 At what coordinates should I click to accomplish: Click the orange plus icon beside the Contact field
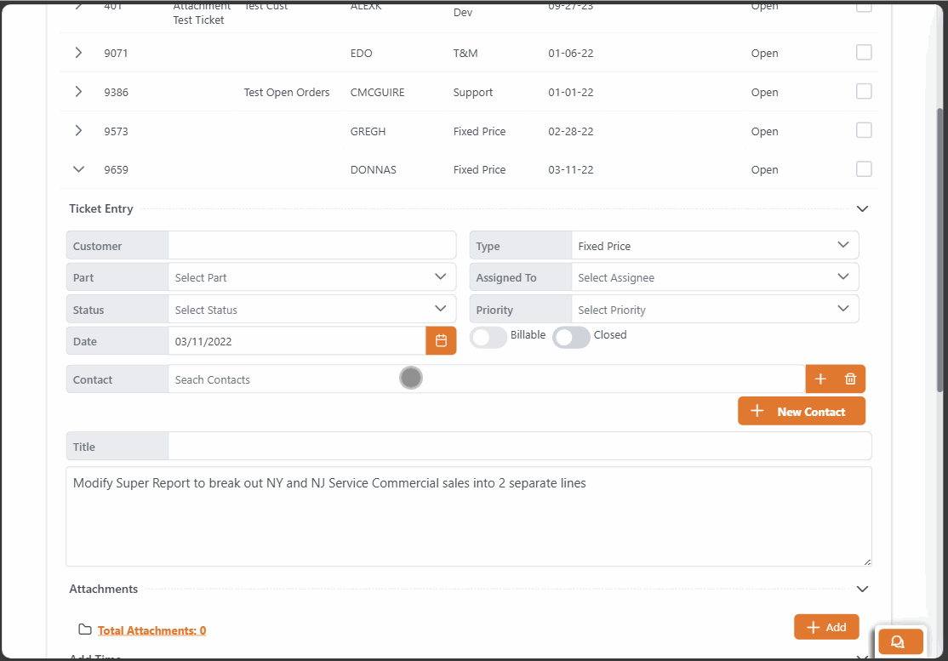pyautogui.click(x=820, y=378)
